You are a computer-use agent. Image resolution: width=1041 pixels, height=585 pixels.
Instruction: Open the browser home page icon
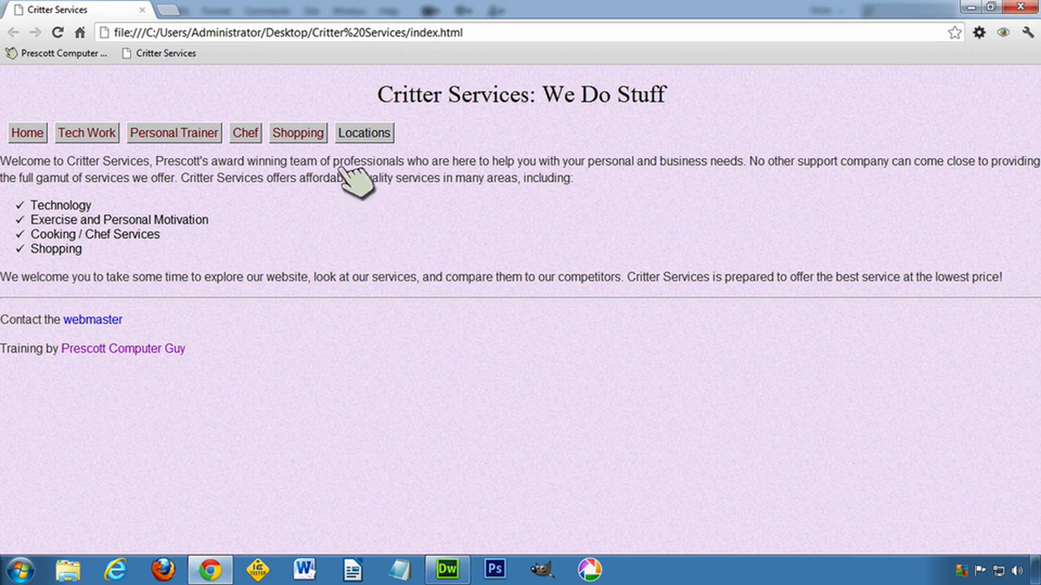coord(79,32)
